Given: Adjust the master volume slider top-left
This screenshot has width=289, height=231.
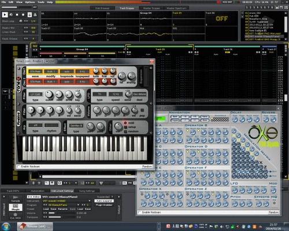Looking at the screenshot, I should [16, 7].
